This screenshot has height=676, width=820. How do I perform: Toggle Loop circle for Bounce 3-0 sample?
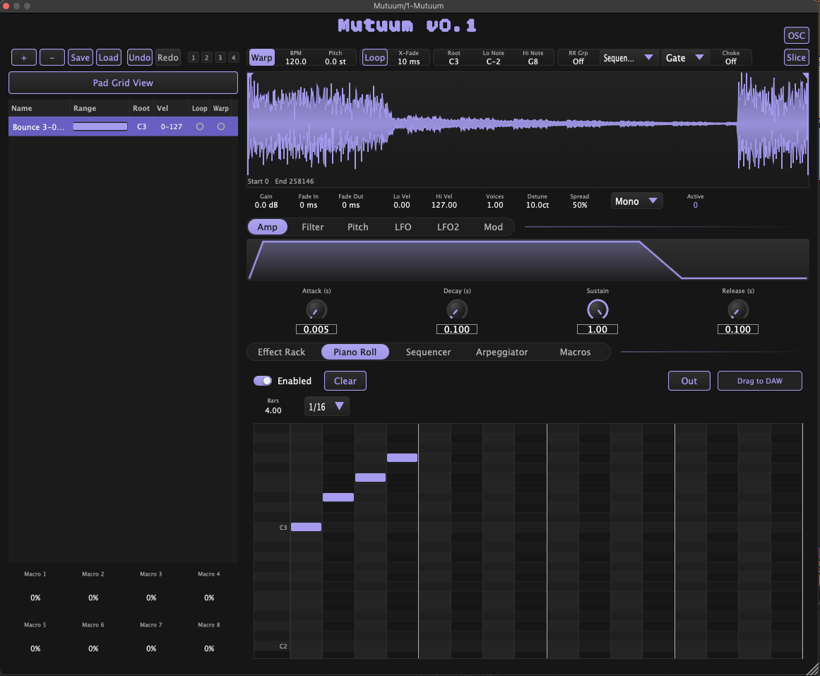(200, 126)
